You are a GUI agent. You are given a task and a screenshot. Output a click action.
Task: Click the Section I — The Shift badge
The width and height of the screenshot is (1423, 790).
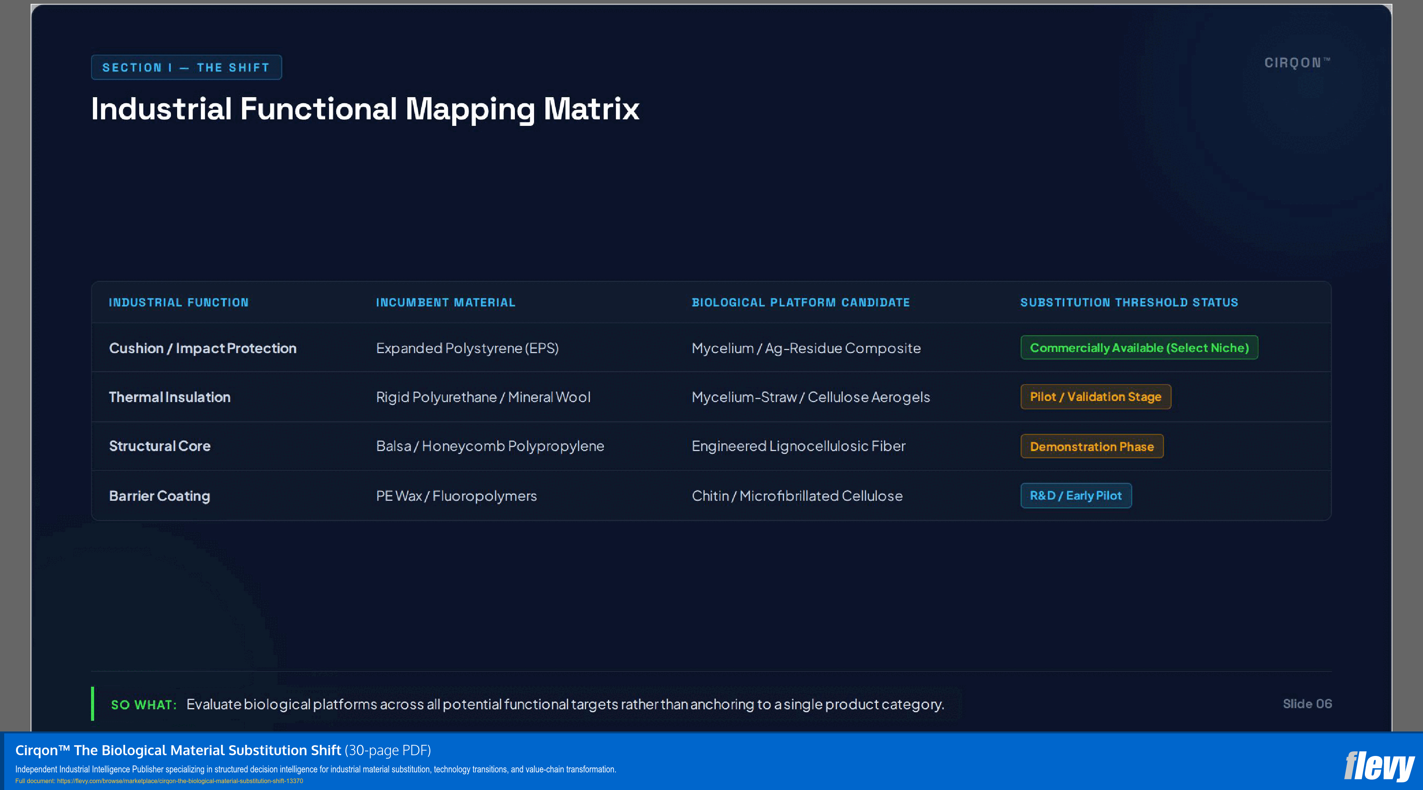186,67
